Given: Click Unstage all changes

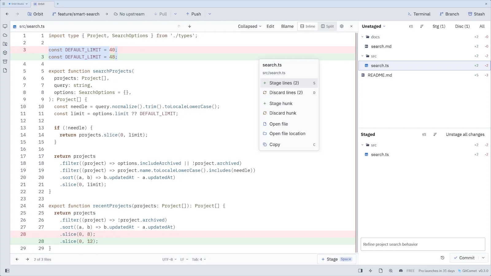Looking at the screenshot, I should pyautogui.click(x=465, y=134).
